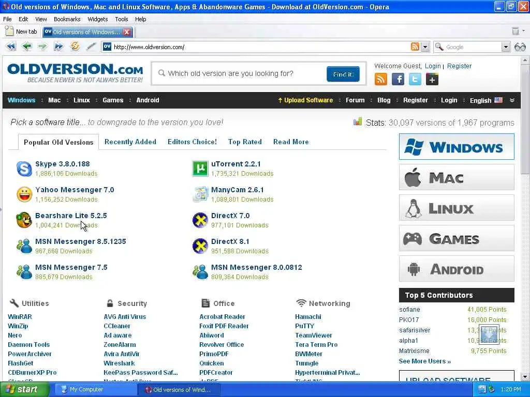Click the RSS feed icon in address bar
This screenshot has width=530, height=397.
(x=415, y=47)
